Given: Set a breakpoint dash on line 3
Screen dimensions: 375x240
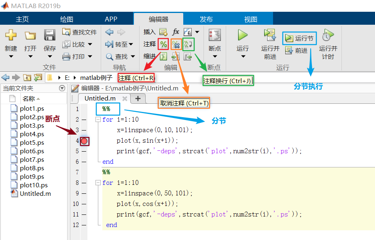Looking at the screenshot, I should pos(84,130).
